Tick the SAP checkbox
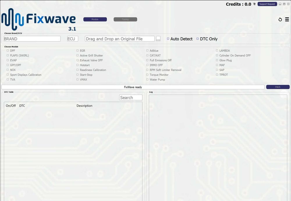The image size is (291, 201). click(217, 70)
